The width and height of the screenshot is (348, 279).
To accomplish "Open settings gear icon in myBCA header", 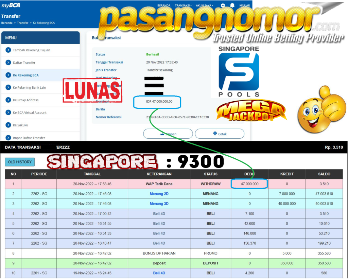I will click(223, 5).
